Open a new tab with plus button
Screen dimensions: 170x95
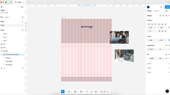click(28, 2)
